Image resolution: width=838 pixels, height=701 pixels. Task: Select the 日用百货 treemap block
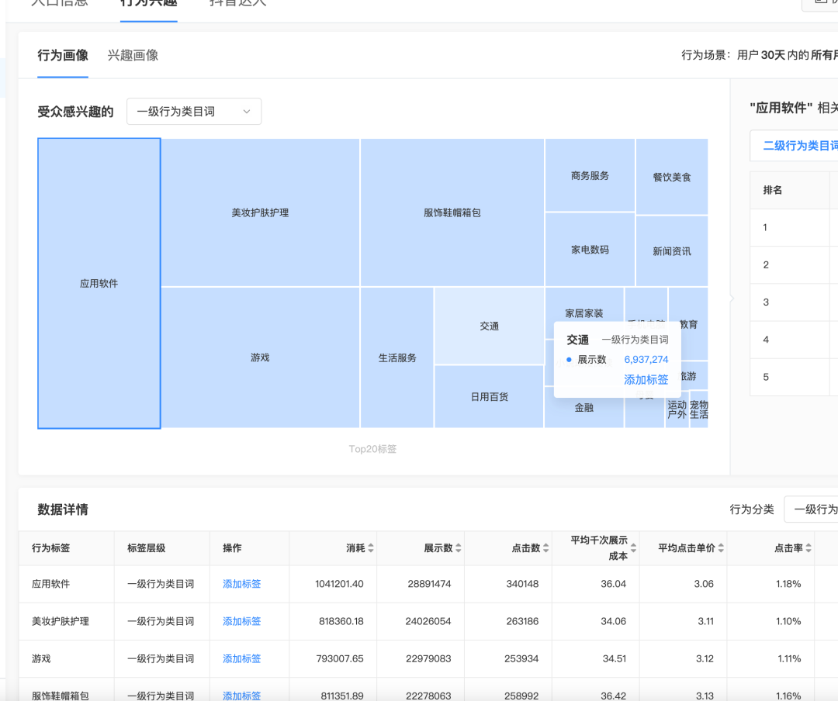[x=489, y=397]
